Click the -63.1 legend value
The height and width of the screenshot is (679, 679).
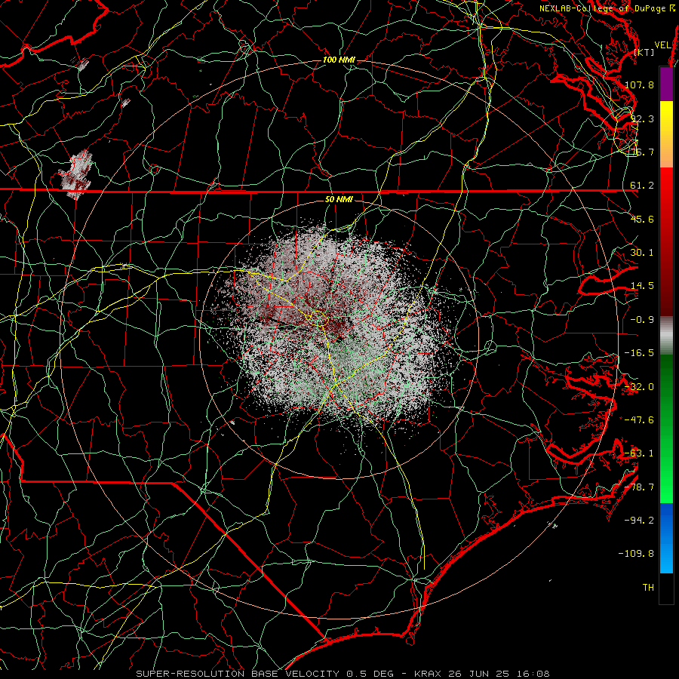[x=639, y=453]
